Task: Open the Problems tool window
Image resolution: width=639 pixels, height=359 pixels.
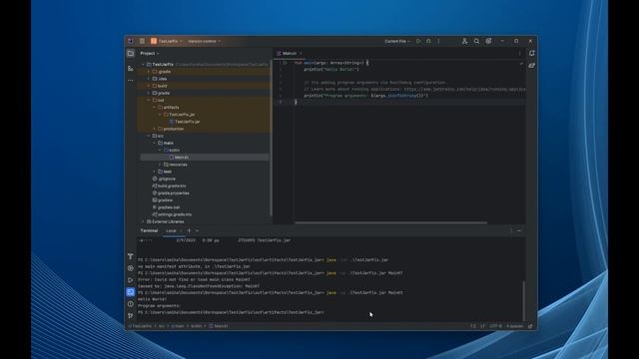Action: click(x=131, y=303)
